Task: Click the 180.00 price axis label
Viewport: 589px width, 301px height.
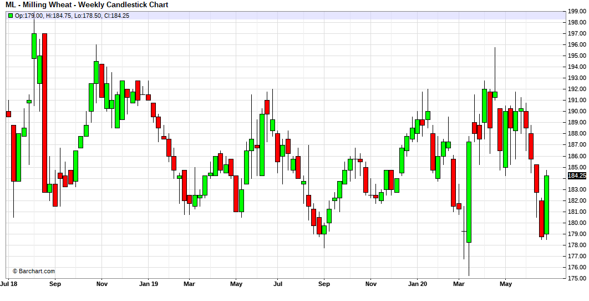Action: click(576, 223)
